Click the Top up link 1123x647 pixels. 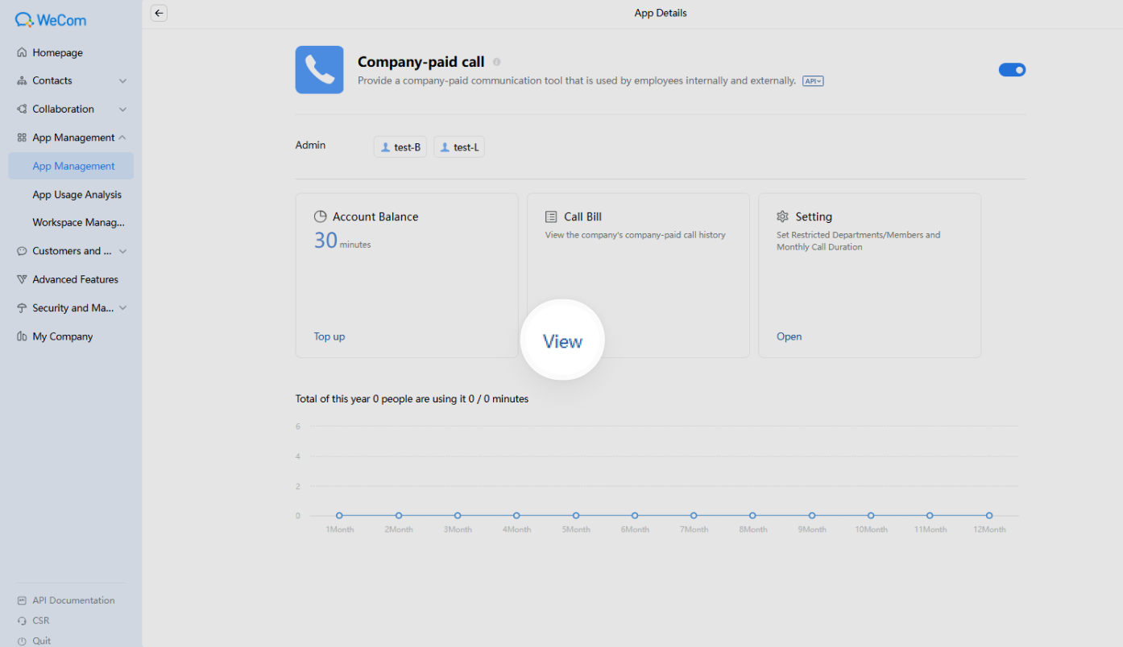click(329, 336)
